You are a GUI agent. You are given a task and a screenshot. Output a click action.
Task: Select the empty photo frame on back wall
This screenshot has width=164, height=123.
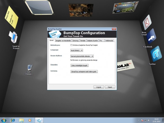pyautogui.click(x=39, y=7)
